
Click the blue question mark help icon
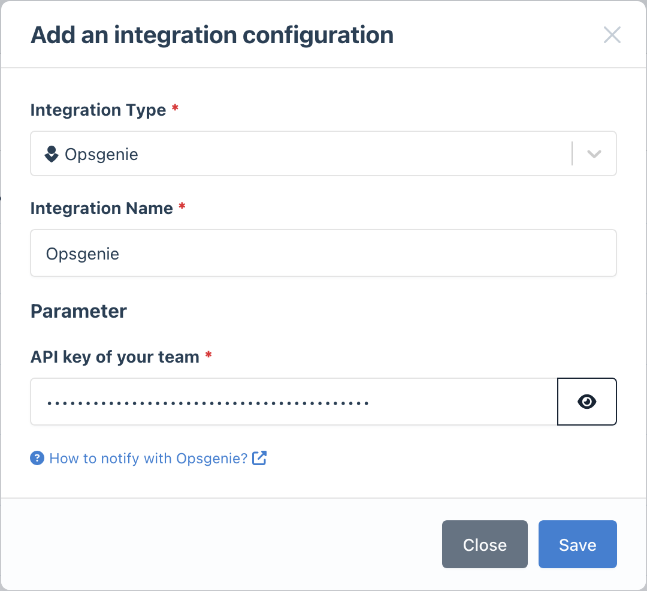point(37,458)
